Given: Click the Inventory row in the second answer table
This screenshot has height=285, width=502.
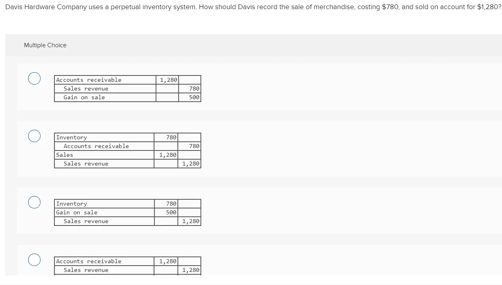Looking at the screenshot, I should coord(127,137).
